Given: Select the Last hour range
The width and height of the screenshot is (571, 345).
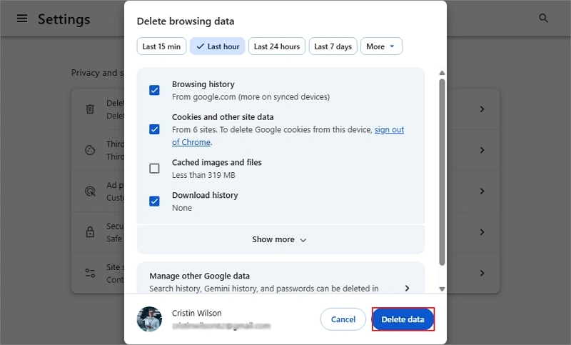Looking at the screenshot, I should pos(218,46).
